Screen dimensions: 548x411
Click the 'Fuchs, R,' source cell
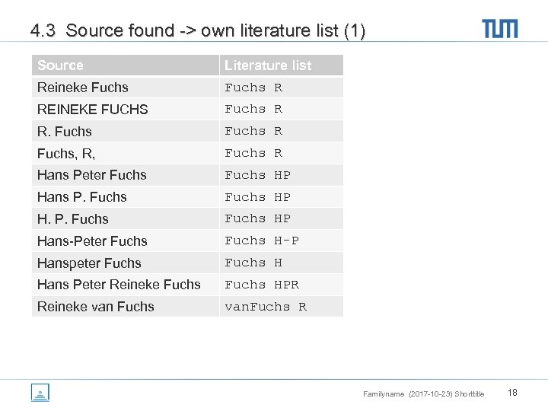[66, 154]
